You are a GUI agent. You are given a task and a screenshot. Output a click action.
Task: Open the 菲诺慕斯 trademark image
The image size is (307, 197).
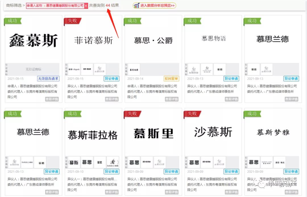click(94, 40)
